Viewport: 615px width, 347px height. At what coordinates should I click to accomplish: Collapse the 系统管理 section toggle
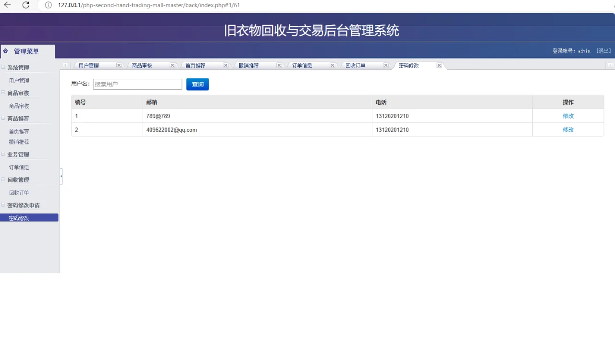[2, 66]
